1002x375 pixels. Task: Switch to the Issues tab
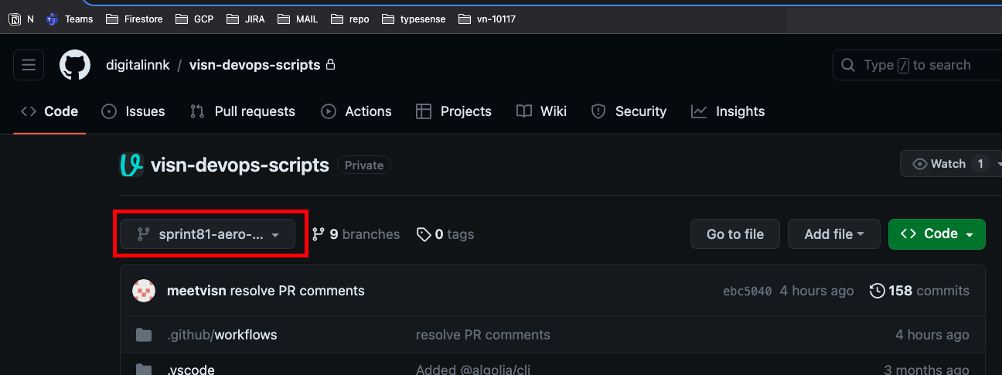[x=134, y=111]
